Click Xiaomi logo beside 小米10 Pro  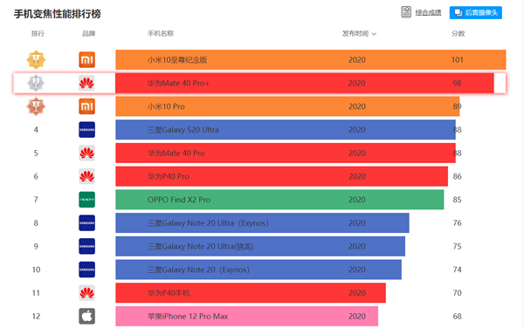point(86,106)
